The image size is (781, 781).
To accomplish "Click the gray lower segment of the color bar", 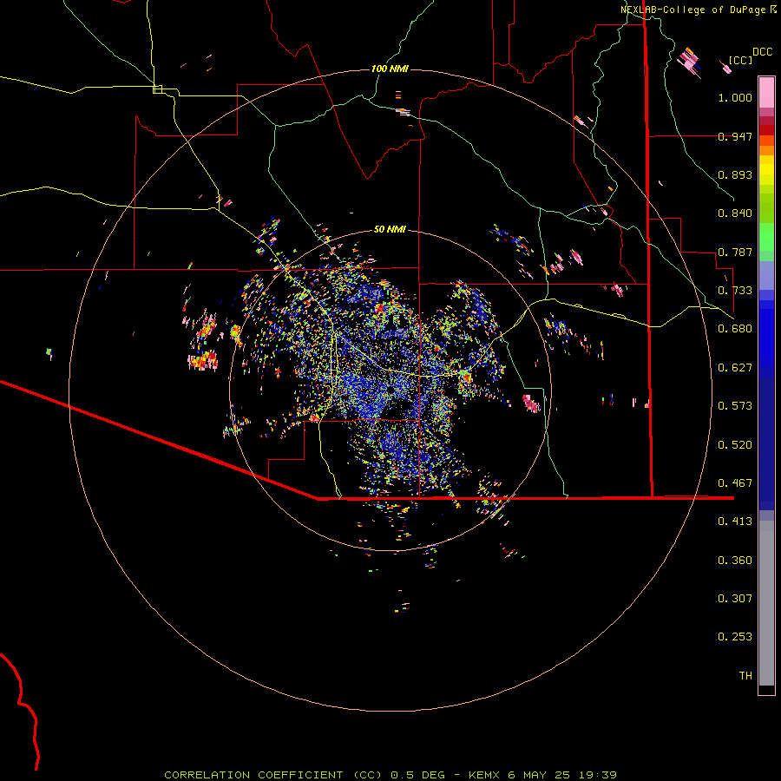I will 766,603.
